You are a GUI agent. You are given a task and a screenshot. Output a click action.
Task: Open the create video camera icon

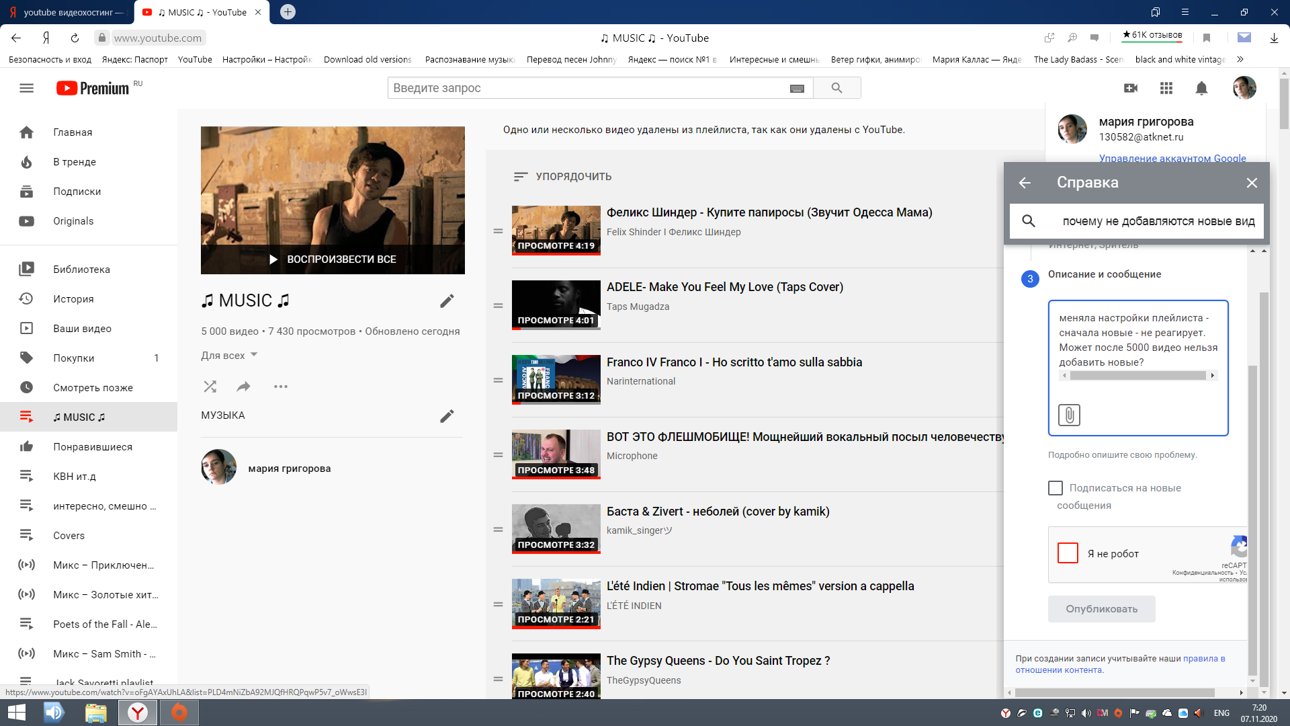point(1131,88)
